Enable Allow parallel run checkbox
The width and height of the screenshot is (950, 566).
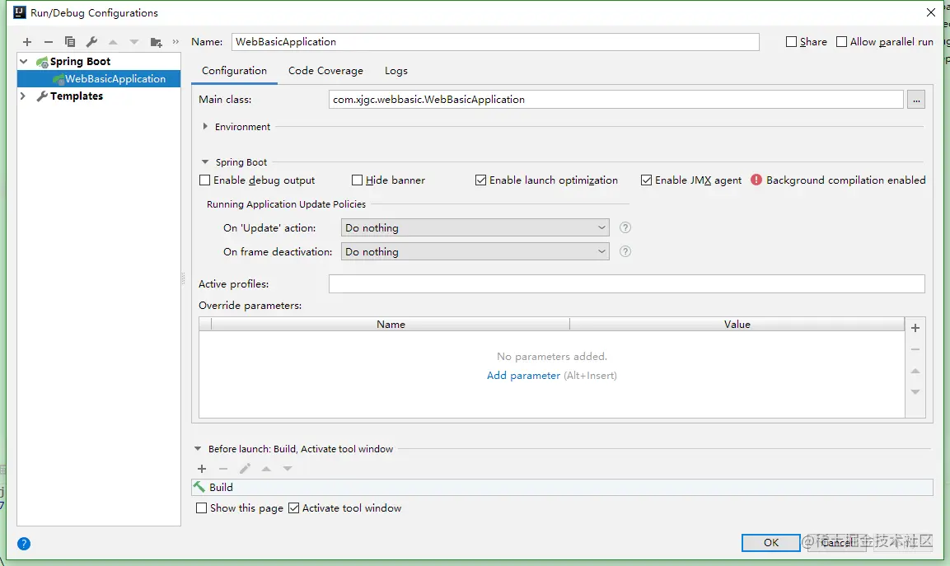tap(841, 42)
